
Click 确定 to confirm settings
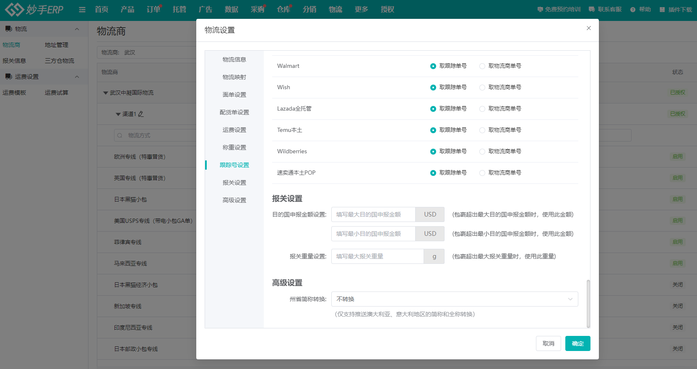(578, 343)
